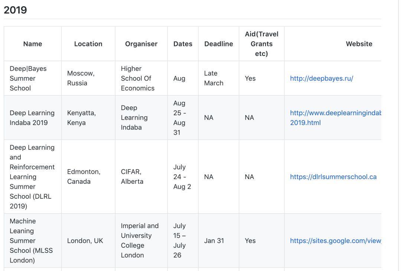Open the deepbayes.ru website link

[x=322, y=79]
